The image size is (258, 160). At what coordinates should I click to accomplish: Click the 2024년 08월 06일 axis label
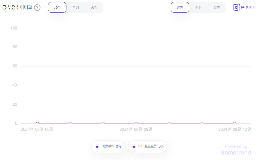[x=37, y=129]
